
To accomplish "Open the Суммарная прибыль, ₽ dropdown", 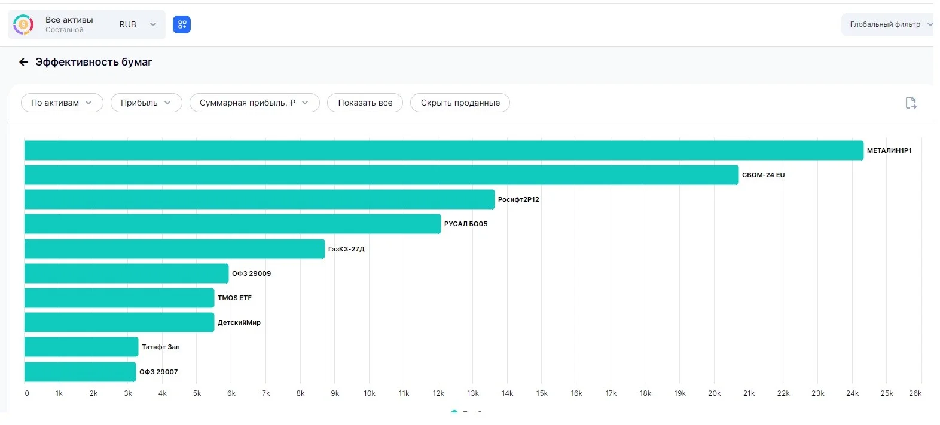I will (x=255, y=103).
